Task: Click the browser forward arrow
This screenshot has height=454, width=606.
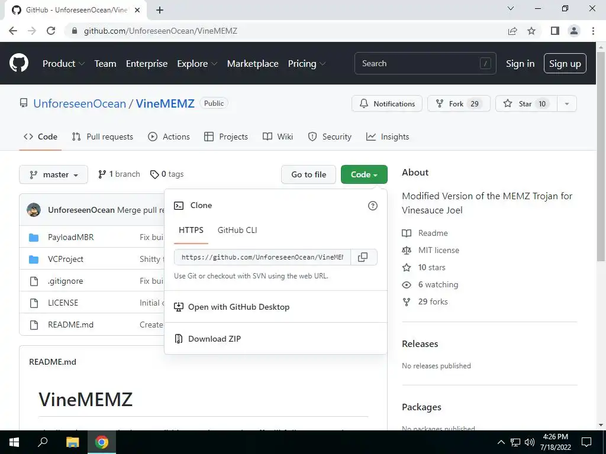Action: pyautogui.click(x=32, y=31)
